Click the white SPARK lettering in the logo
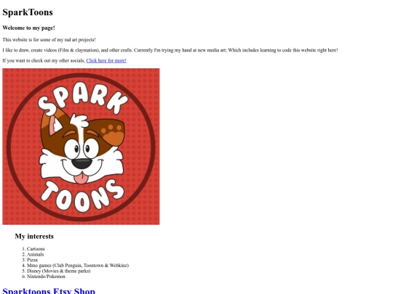 coord(83,97)
